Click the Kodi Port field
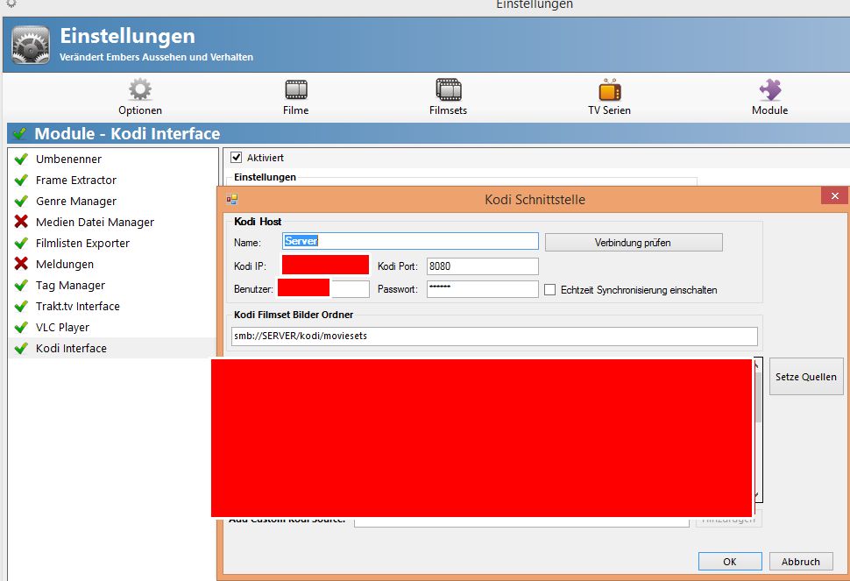850x581 pixels. [483, 266]
